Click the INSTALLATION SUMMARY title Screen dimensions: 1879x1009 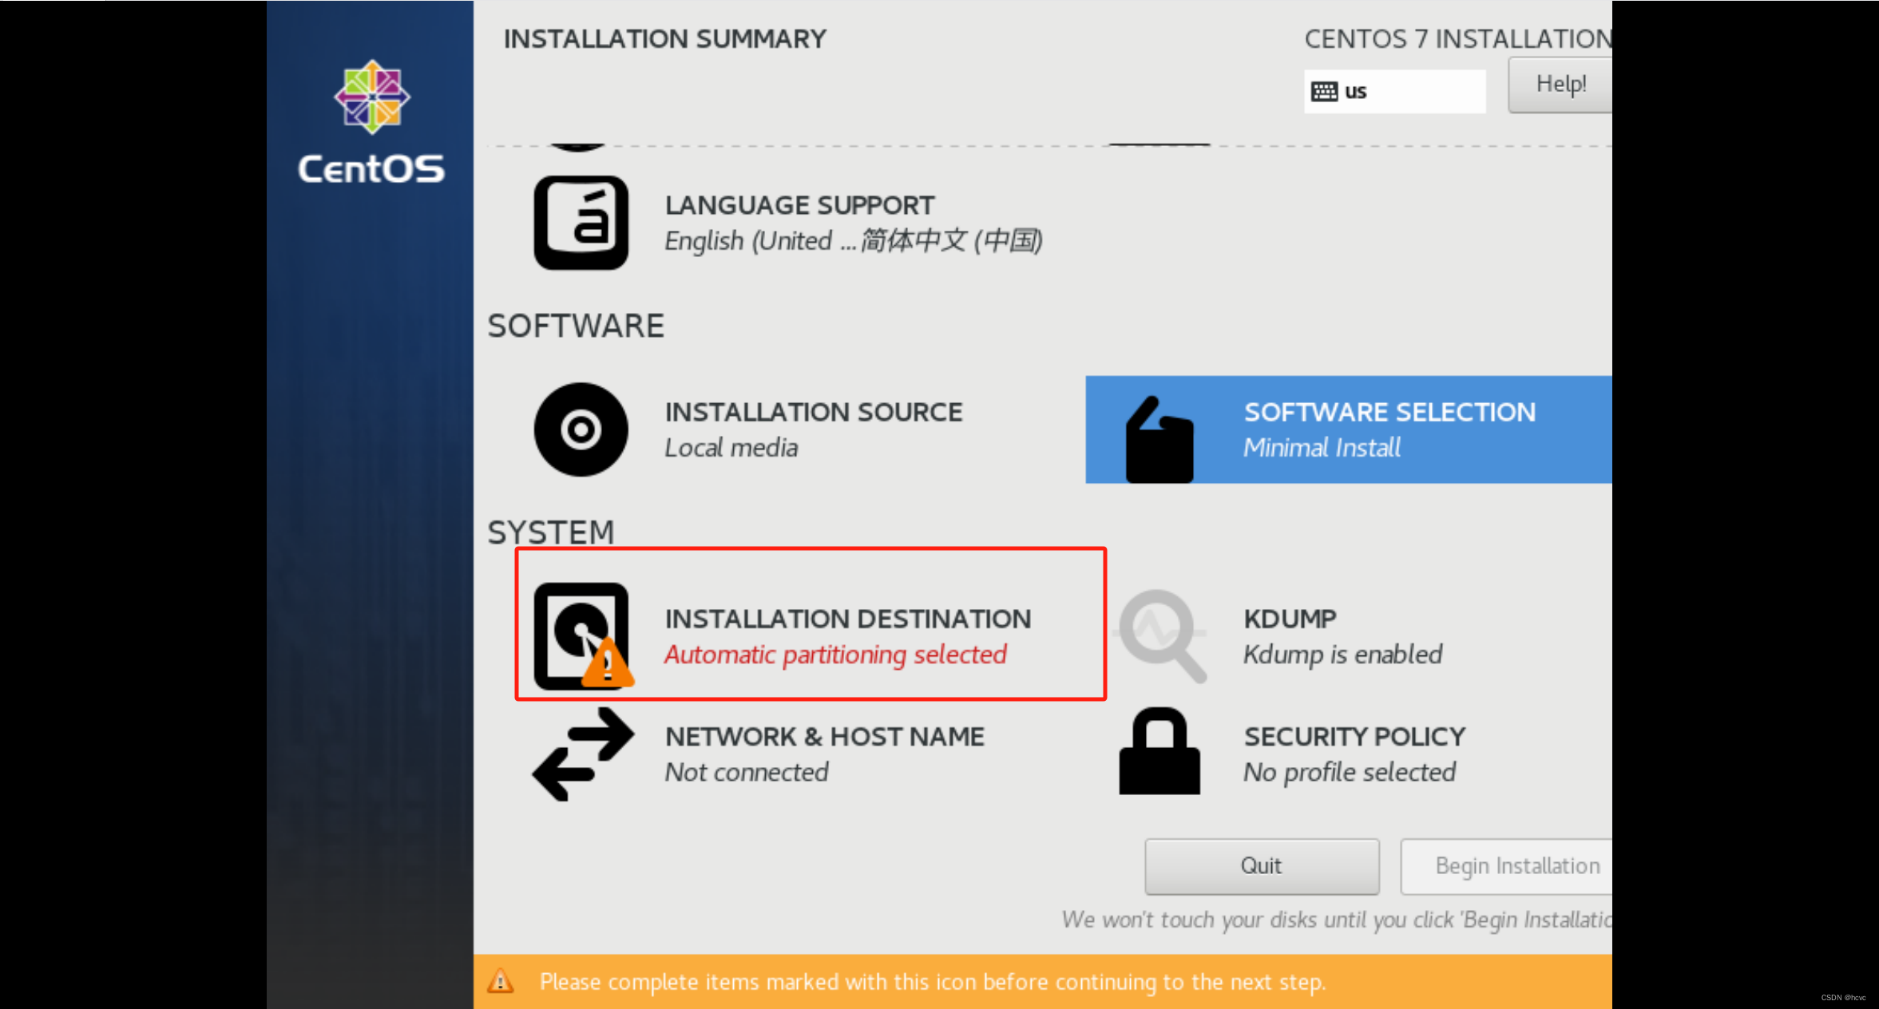pyautogui.click(x=664, y=39)
